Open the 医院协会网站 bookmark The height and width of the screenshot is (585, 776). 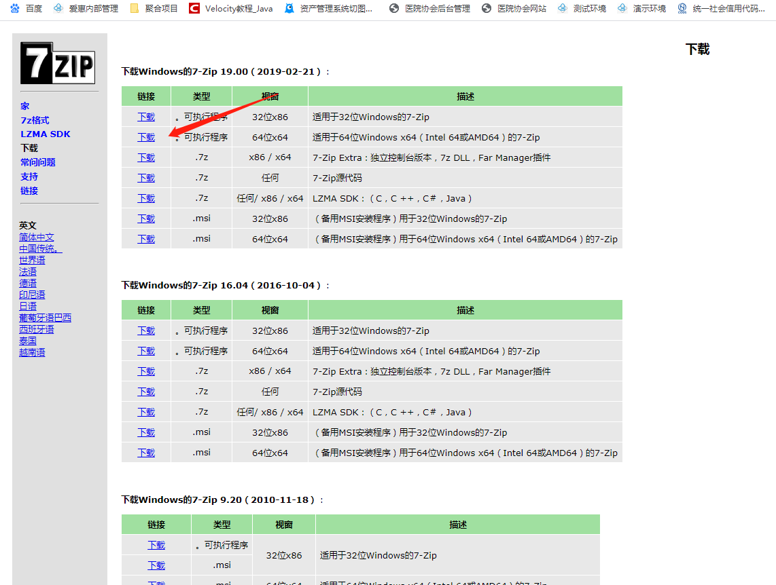pyautogui.click(x=514, y=8)
